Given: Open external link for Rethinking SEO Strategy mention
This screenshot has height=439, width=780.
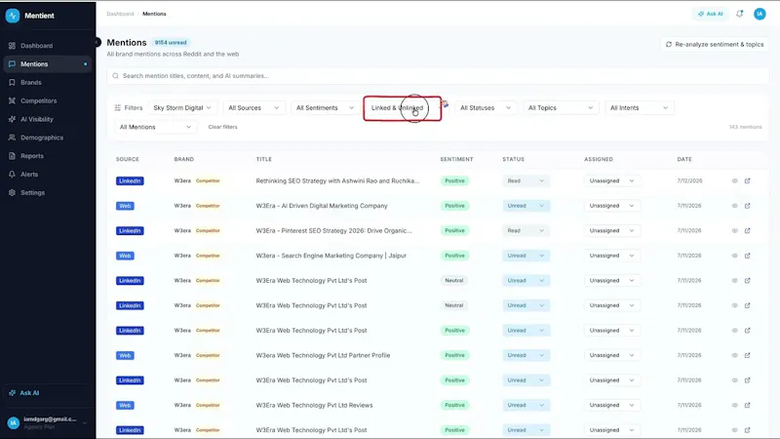Looking at the screenshot, I should coord(747,180).
